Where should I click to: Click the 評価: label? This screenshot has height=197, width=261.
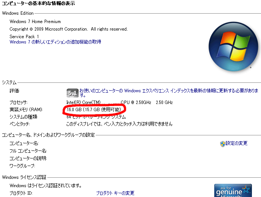pos(14,91)
